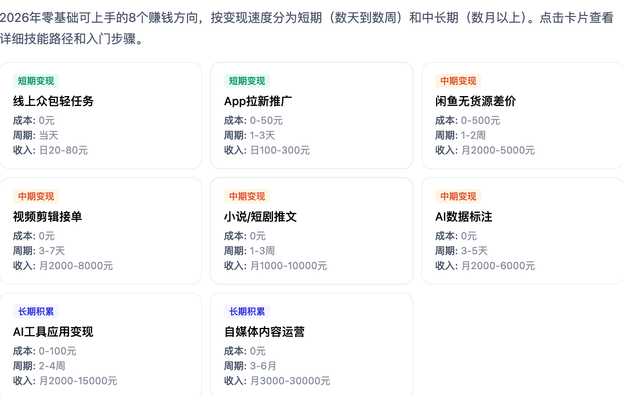Image resolution: width=623 pixels, height=395 pixels.
Task: Click income text 月2000-5000元
Action: pos(498,150)
